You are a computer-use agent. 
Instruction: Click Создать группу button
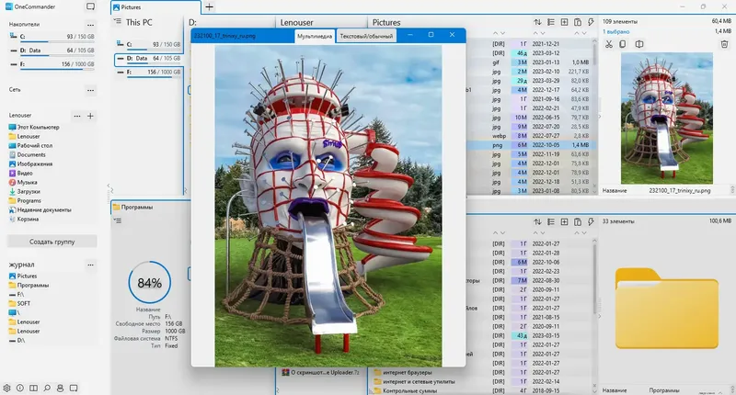(52, 242)
